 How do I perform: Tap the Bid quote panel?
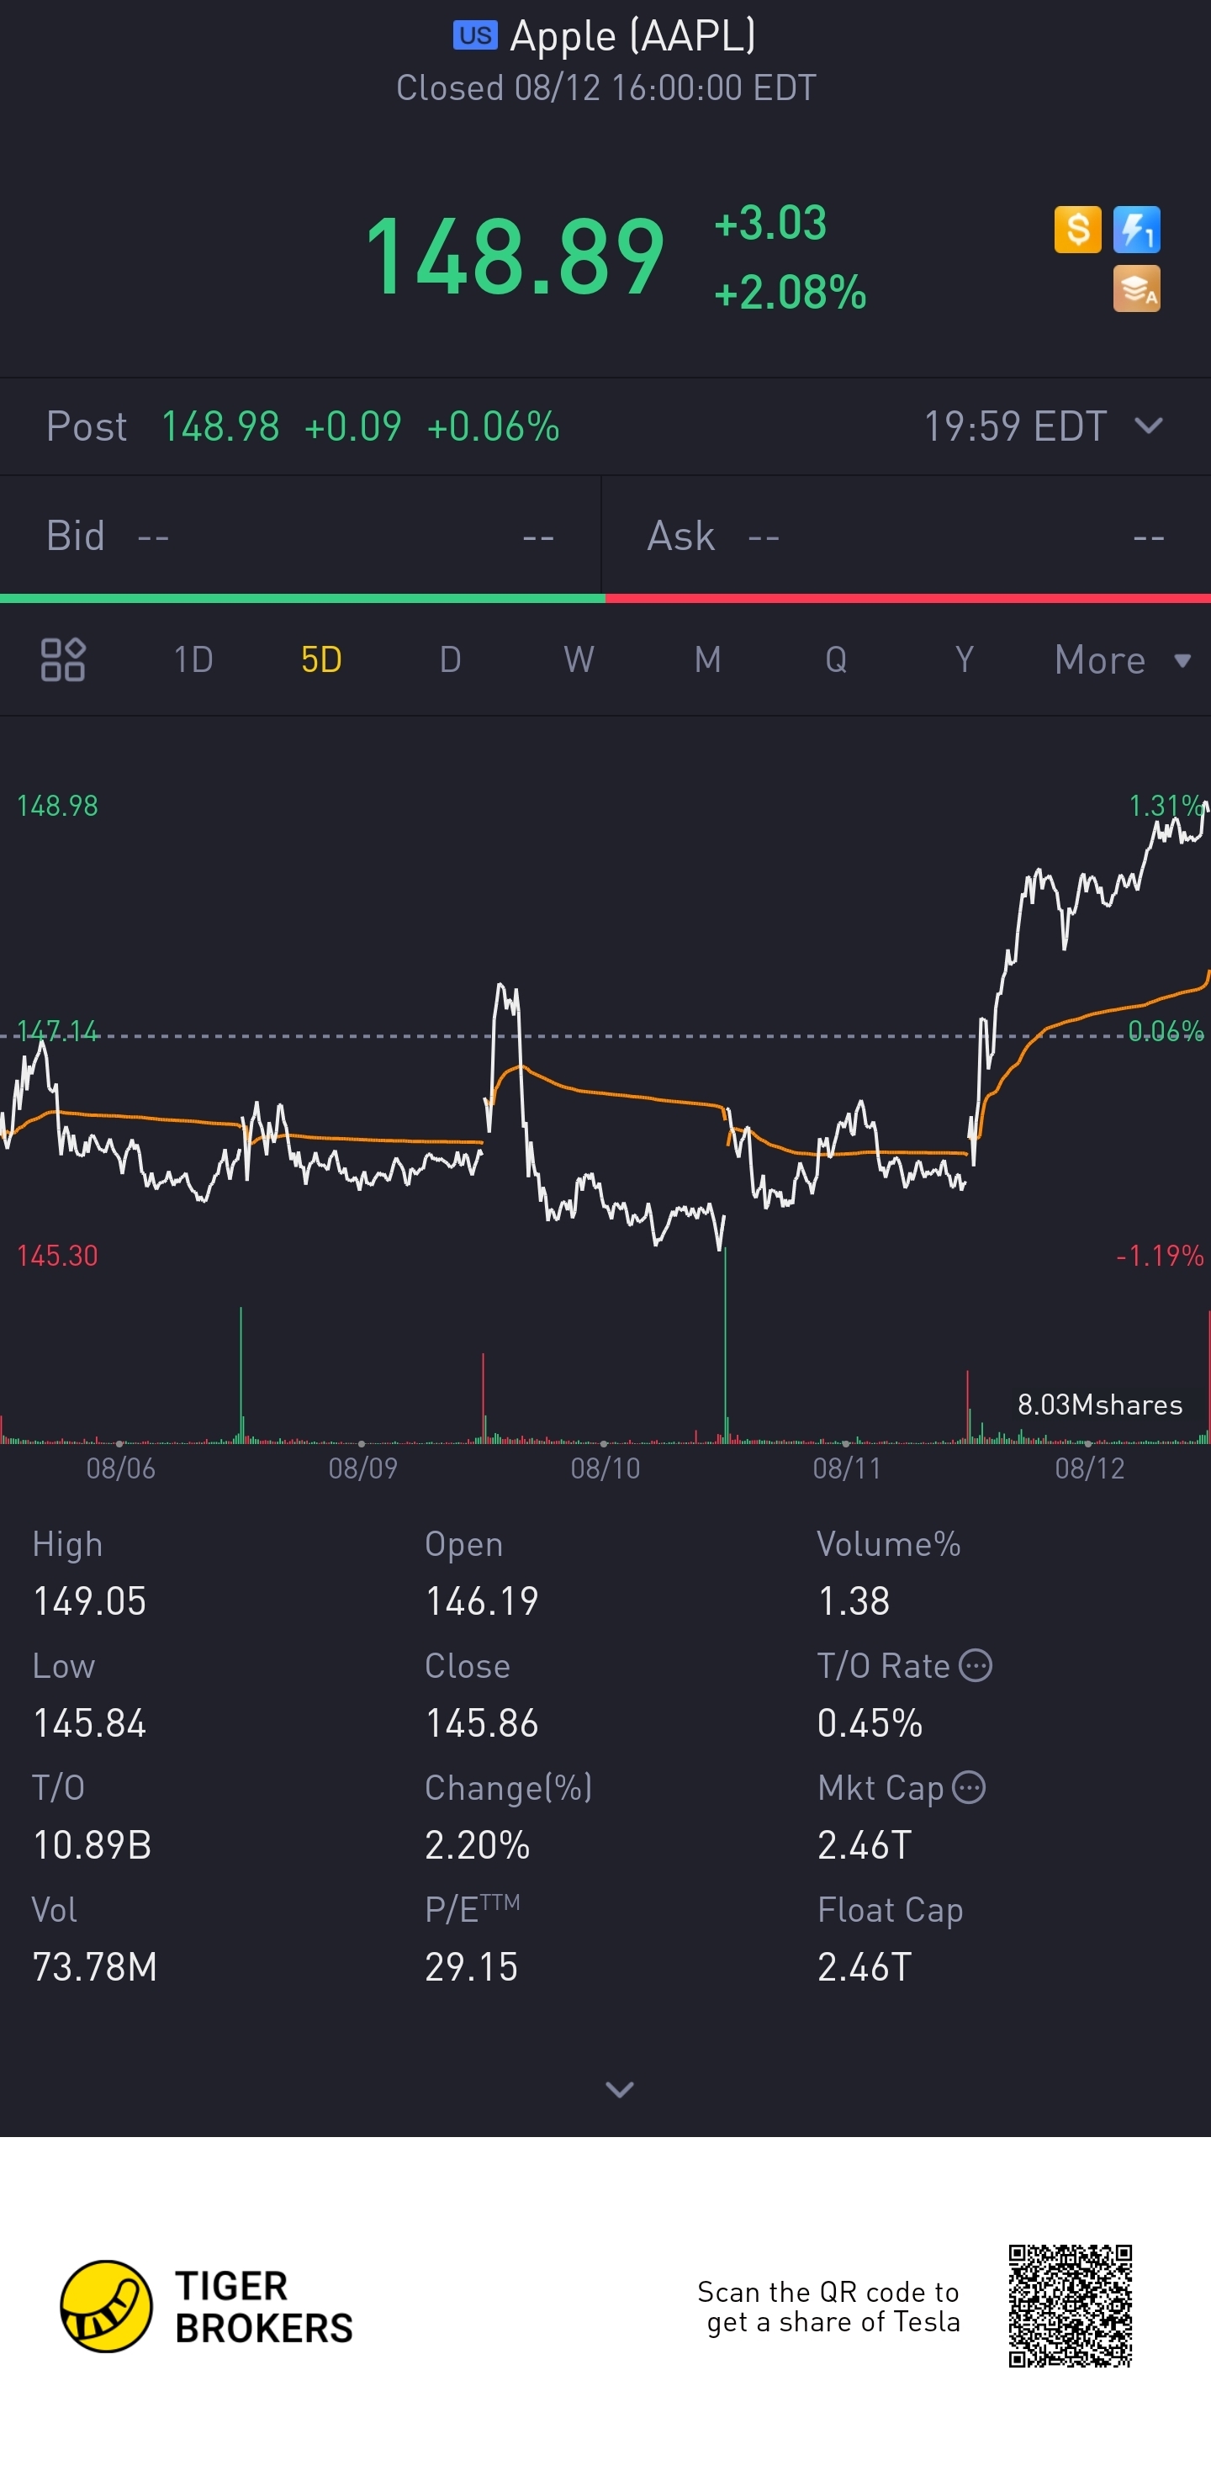(x=301, y=536)
